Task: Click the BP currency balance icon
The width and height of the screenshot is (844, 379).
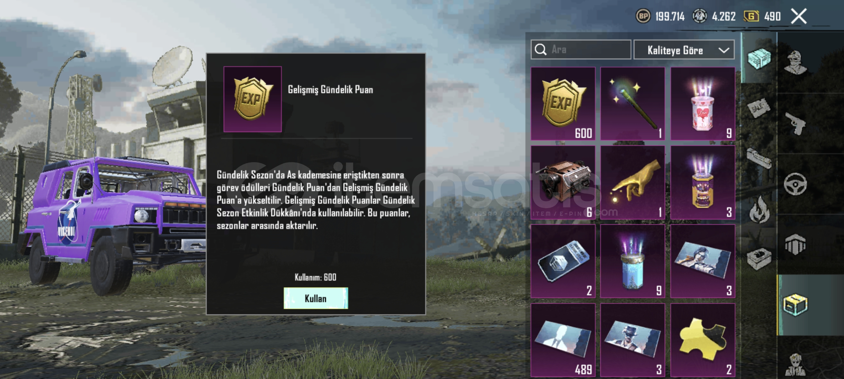Action: (643, 16)
